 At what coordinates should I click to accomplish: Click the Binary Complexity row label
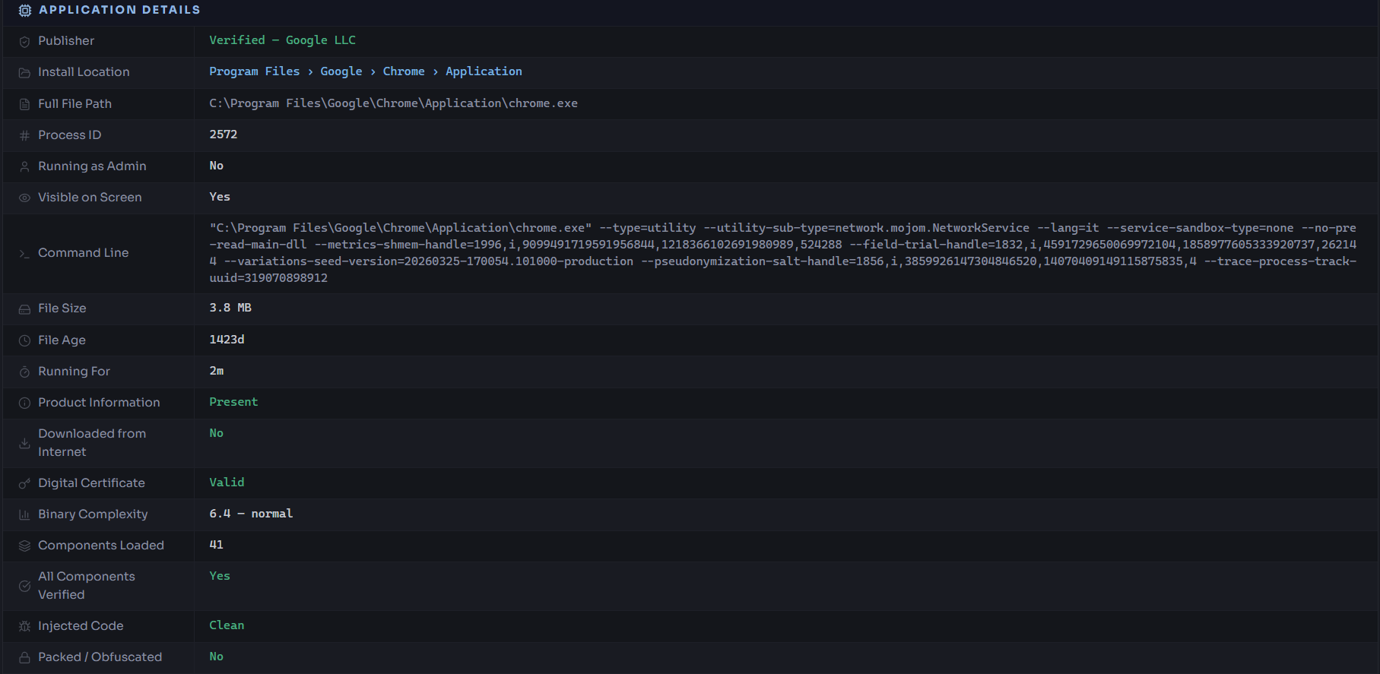[93, 514]
